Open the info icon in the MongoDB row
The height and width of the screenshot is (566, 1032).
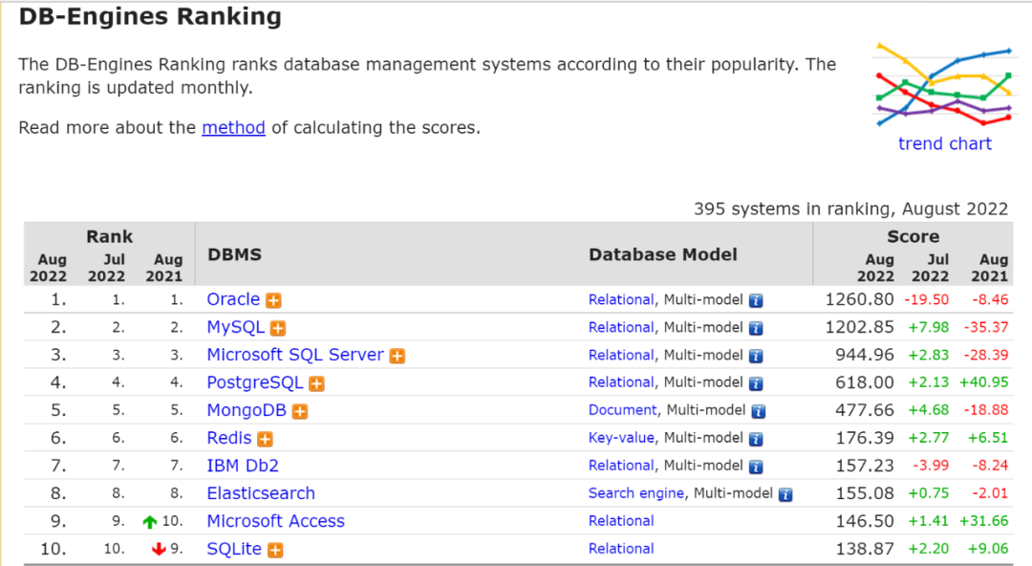tap(759, 411)
